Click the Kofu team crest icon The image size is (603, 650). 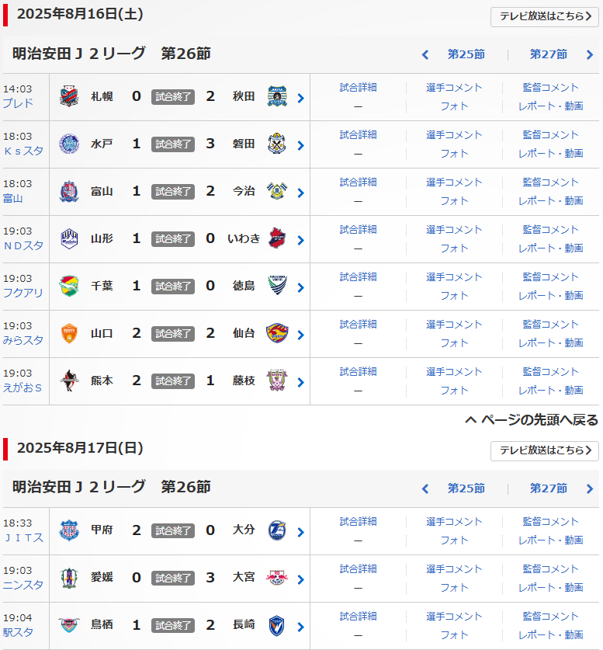click(x=69, y=530)
